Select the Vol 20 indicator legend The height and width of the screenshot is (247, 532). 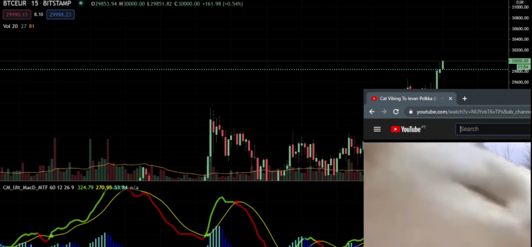[10, 26]
